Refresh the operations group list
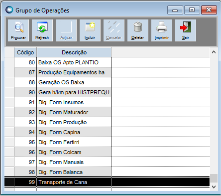This screenshot has width=221, height=196. [42, 30]
